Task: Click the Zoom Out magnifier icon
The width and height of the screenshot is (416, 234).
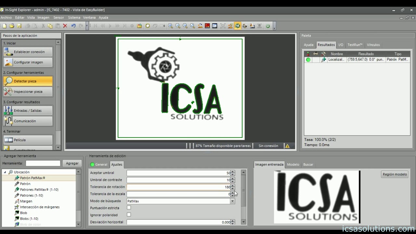Action: tap(178, 26)
